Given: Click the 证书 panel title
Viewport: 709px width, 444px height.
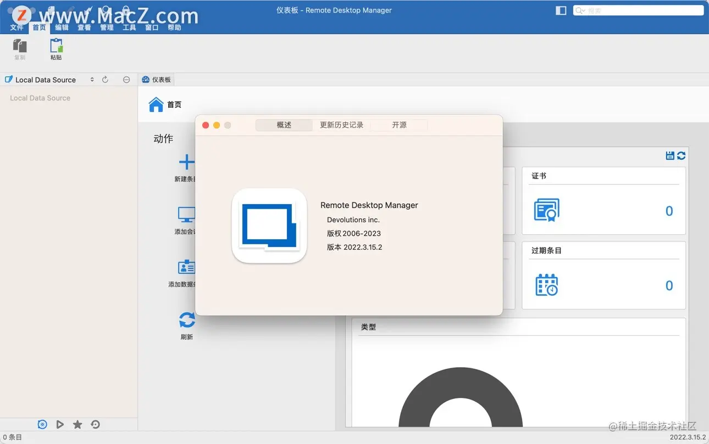Looking at the screenshot, I should point(539,176).
